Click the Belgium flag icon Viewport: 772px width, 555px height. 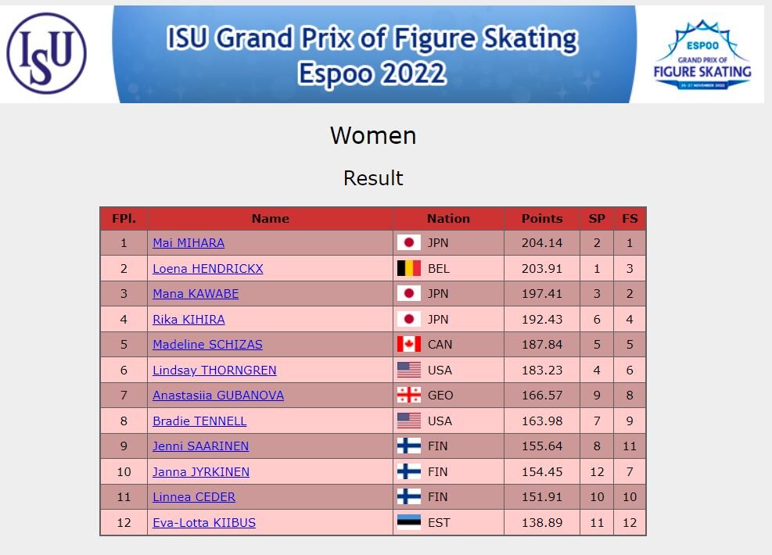point(408,268)
